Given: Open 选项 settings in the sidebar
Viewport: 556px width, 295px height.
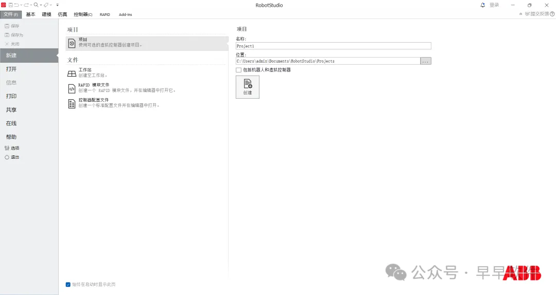Looking at the screenshot, I should point(12,148).
